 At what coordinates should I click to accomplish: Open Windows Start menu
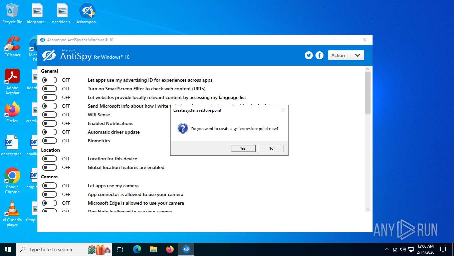8,249
